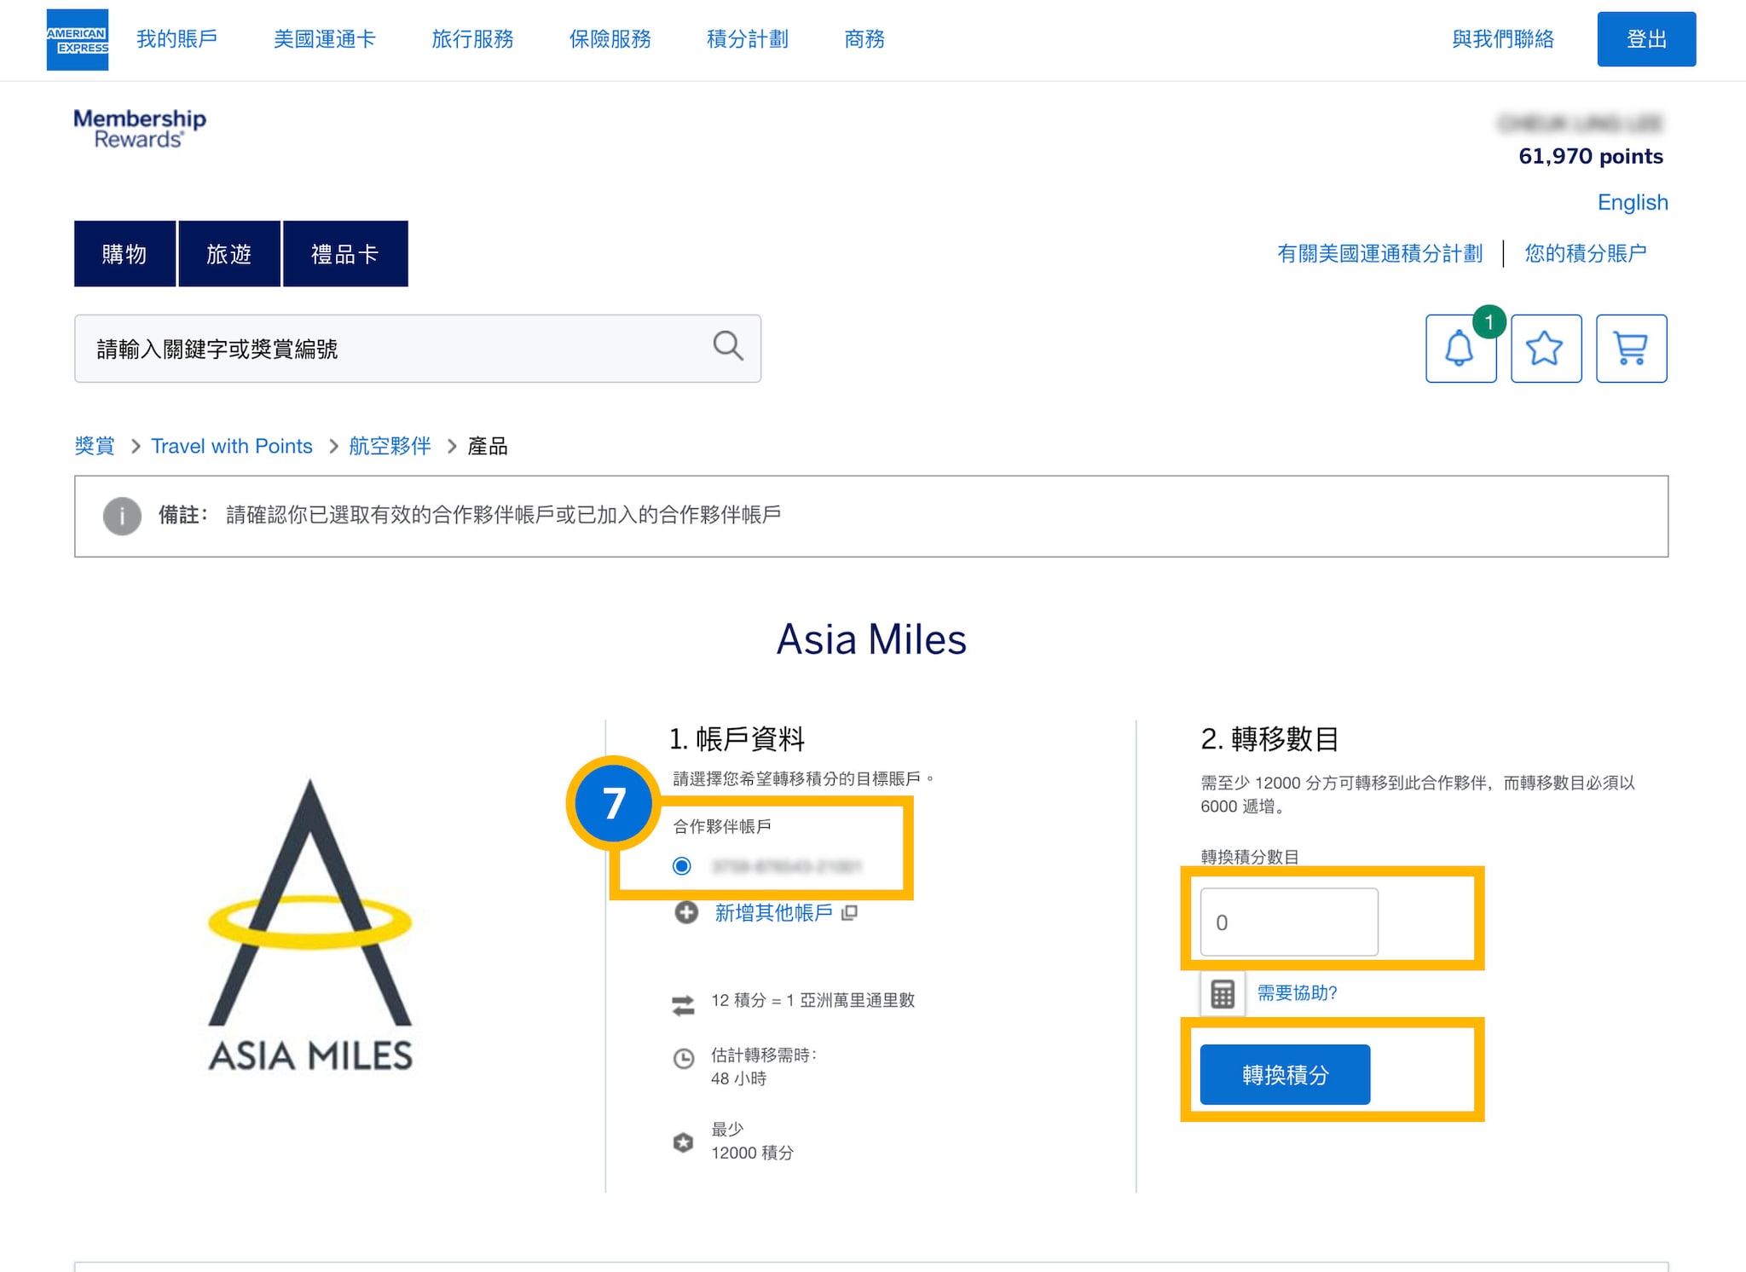The height and width of the screenshot is (1272, 1746).
Task: Open the notifications bell icon
Action: pyautogui.click(x=1460, y=349)
